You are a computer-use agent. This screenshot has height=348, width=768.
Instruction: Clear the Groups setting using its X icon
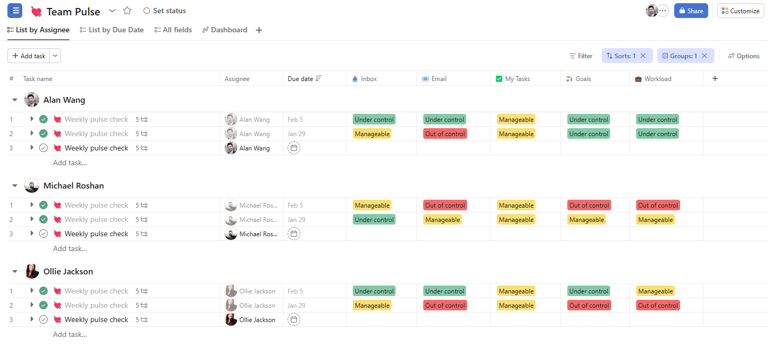704,56
